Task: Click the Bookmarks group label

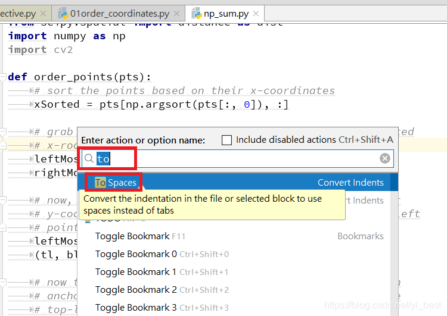Action: 361,236
